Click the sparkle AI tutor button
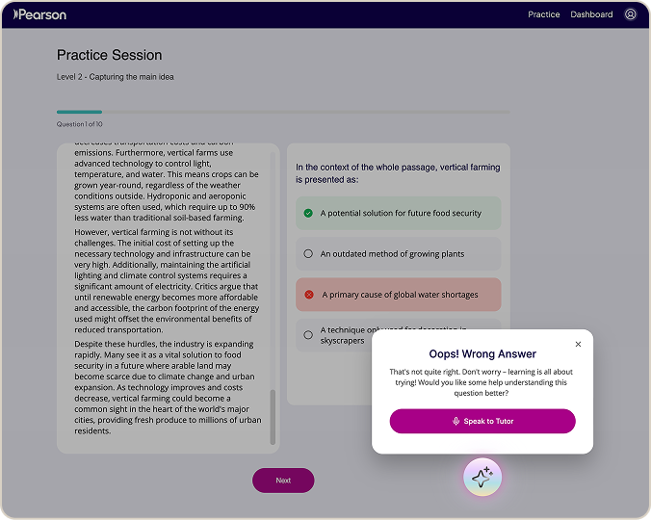 point(482,477)
